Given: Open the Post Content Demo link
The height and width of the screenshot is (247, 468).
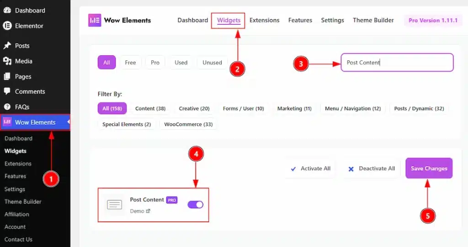Looking at the screenshot, I should click(x=140, y=211).
